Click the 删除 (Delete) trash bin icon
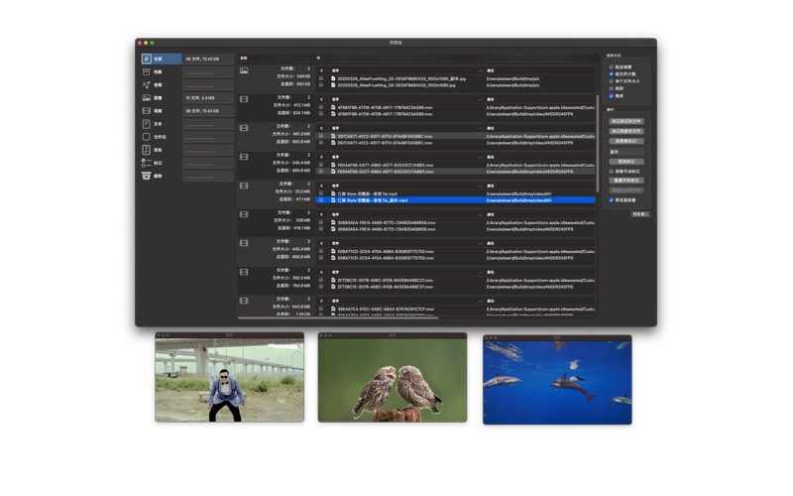The width and height of the screenshot is (793, 496). [x=146, y=176]
